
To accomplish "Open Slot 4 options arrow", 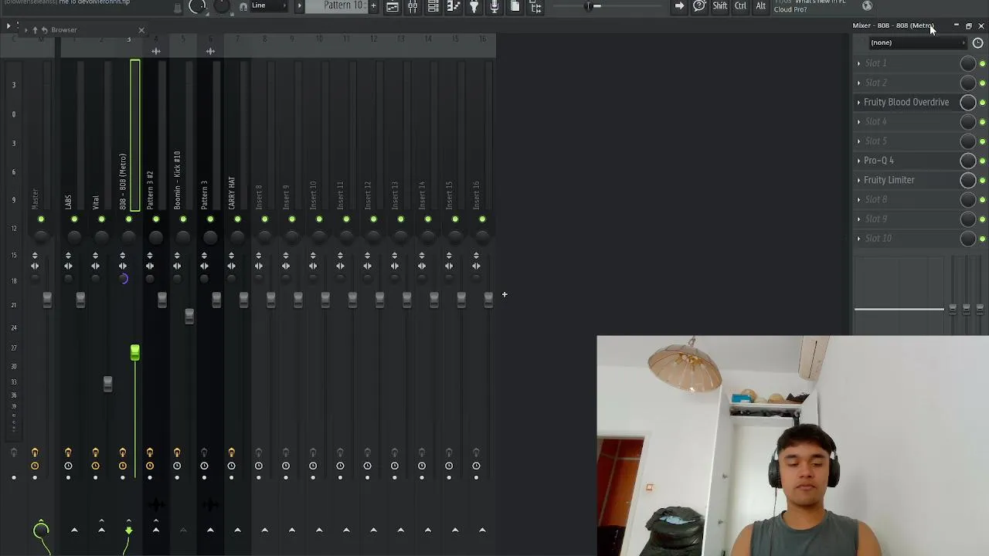I will pyautogui.click(x=858, y=121).
